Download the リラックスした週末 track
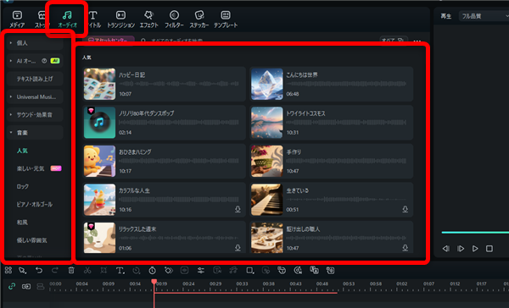The image size is (509, 308). coord(238,248)
